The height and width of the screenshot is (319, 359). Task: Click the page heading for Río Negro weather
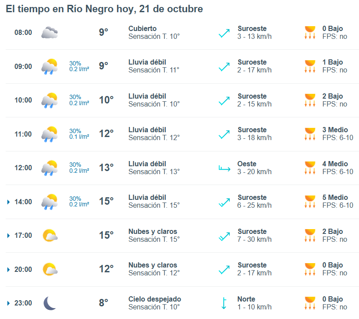104,9
